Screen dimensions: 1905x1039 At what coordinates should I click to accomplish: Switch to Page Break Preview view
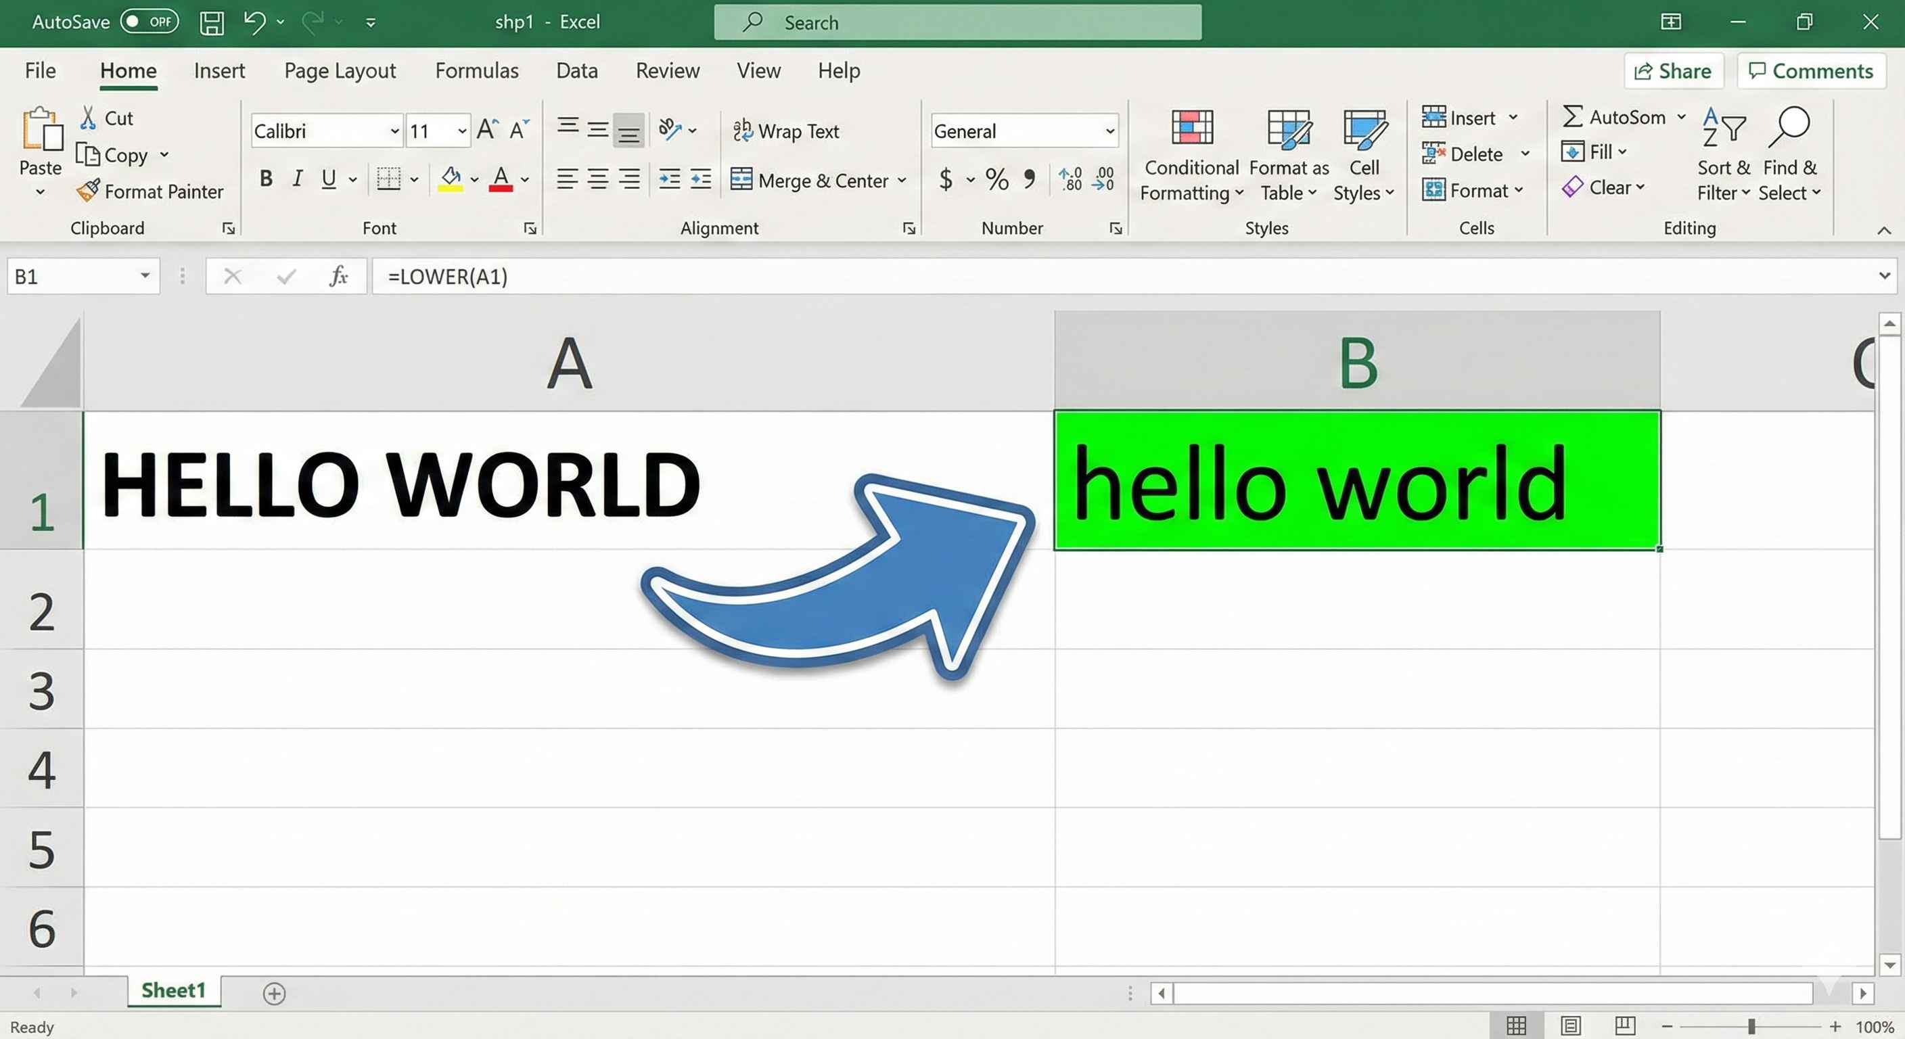click(x=1625, y=1025)
